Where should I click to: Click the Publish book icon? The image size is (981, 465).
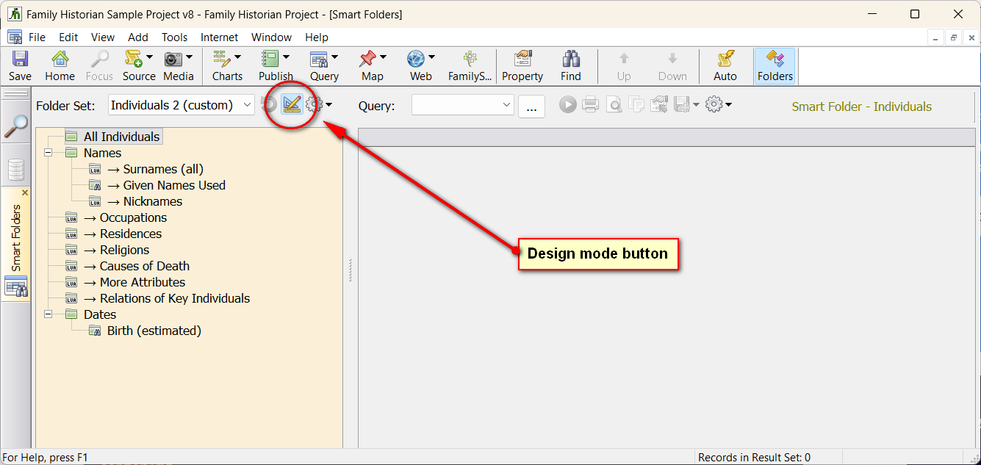pyautogui.click(x=270, y=60)
